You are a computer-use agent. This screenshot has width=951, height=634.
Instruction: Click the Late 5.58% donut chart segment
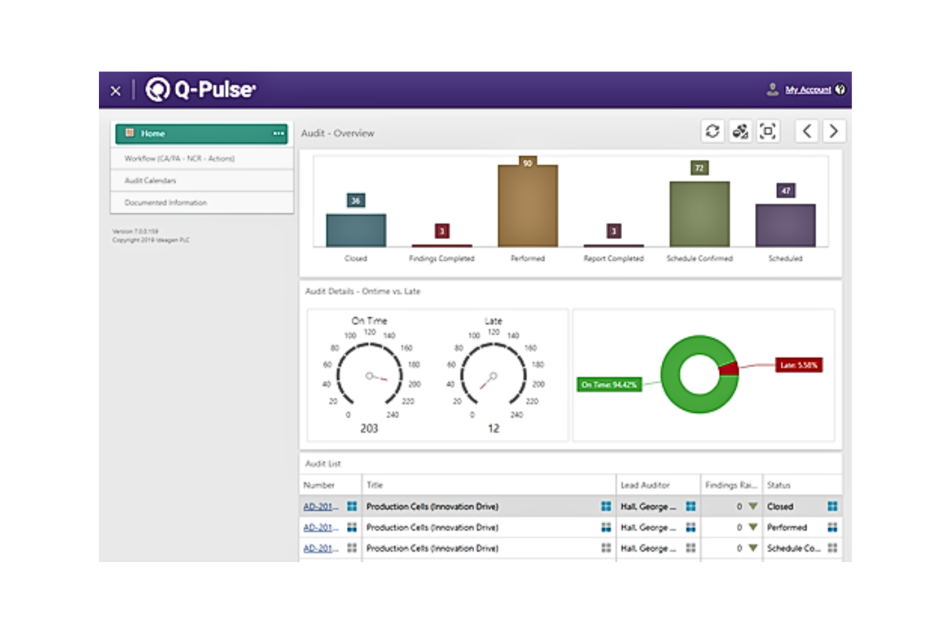tap(728, 367)
